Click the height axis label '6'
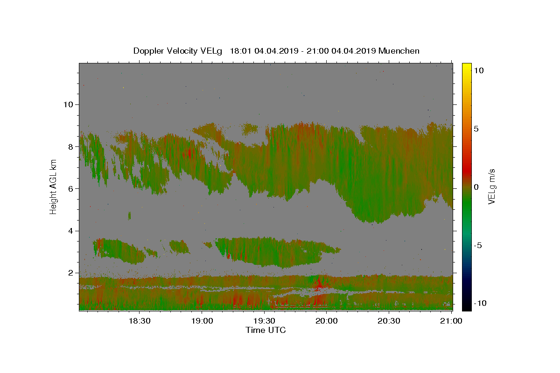The height and width of the screenshot is (373, 560). [70, 189]
